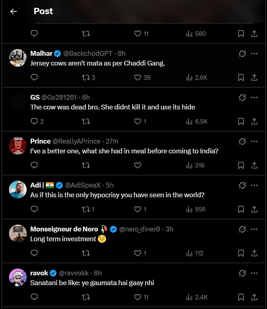267x309 pixels.
Task: Like the Long term investment reply
Action: (x=137, y=253)
